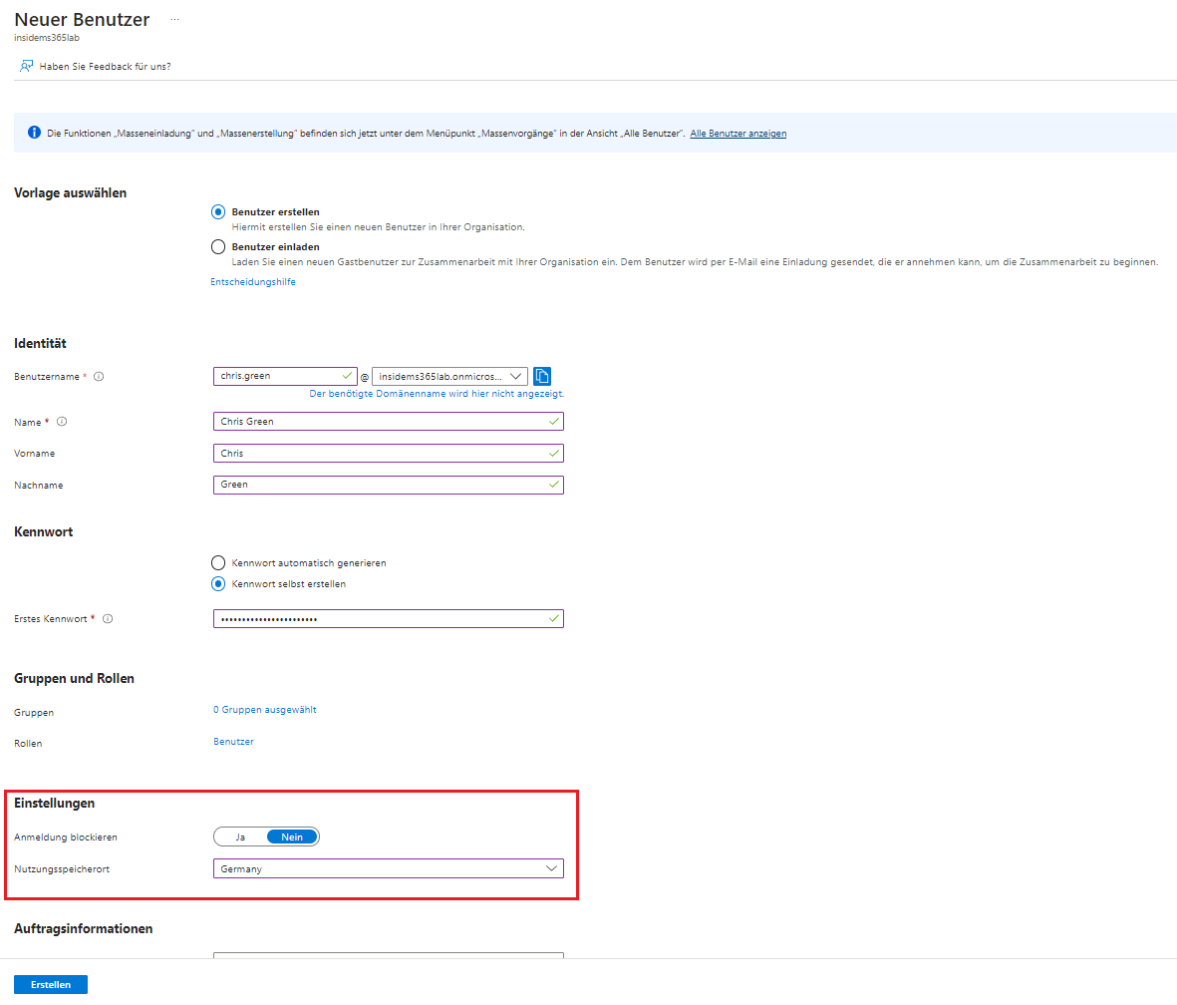Click info icon next to Name
The height and width of the screenshot is (1005, 1177).
click(x=62, y=422)
